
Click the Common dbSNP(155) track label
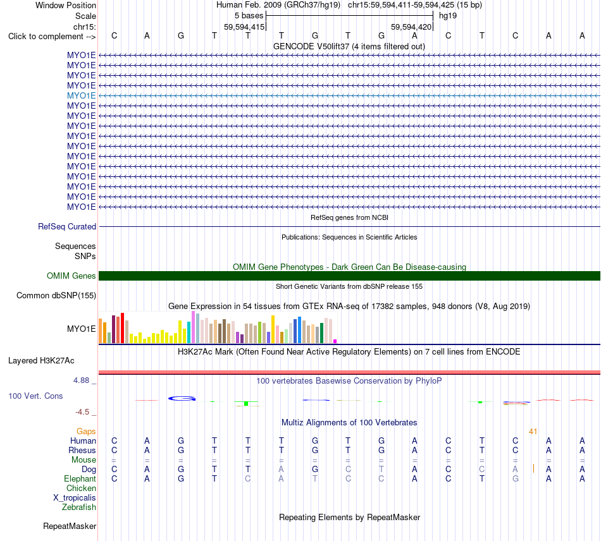[56, 296]
